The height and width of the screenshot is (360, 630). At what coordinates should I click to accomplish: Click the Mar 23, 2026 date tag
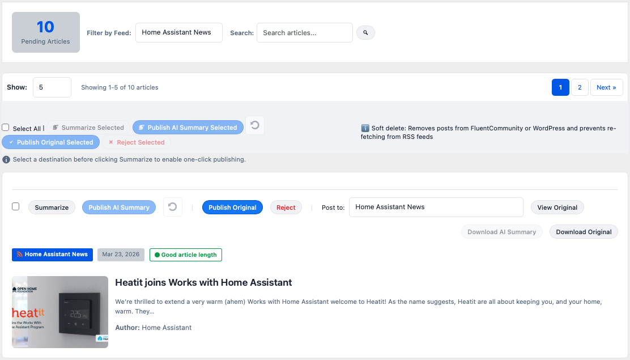point(121,255)
